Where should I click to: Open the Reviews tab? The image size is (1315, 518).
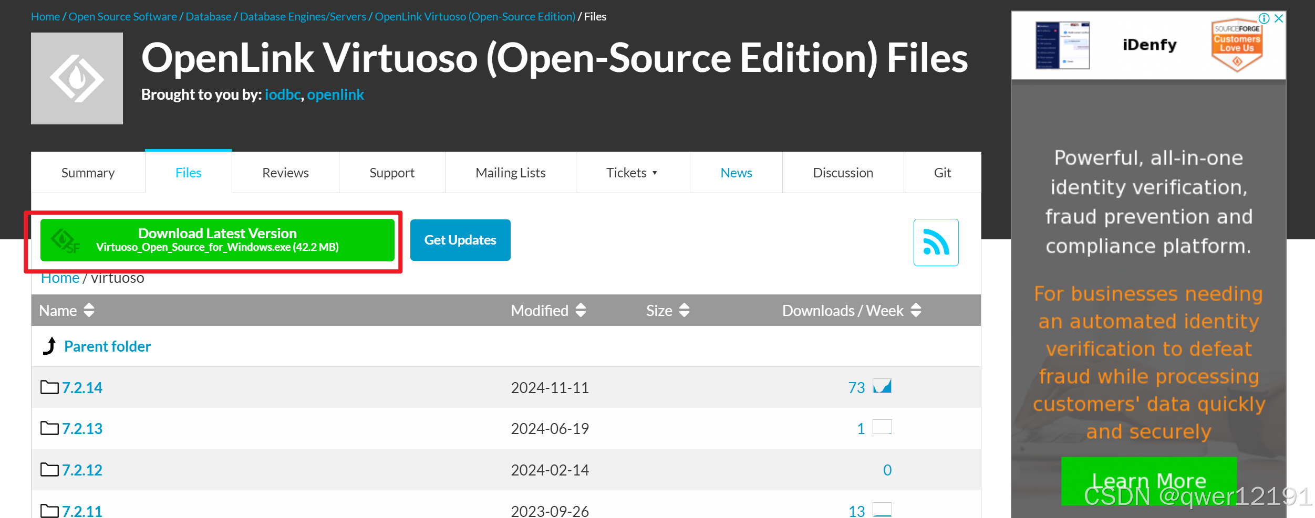pos(285,173)
